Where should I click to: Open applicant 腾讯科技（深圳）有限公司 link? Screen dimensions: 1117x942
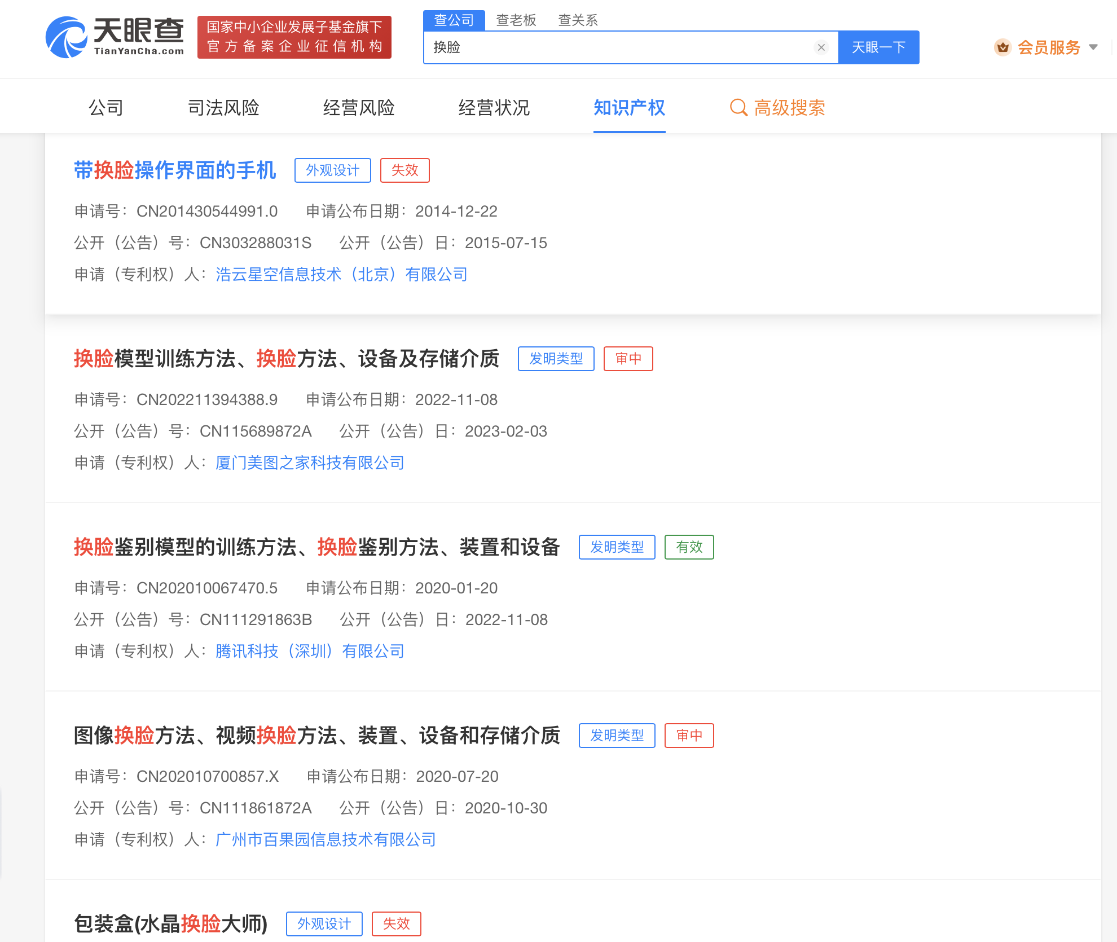[x=310, y=651]
